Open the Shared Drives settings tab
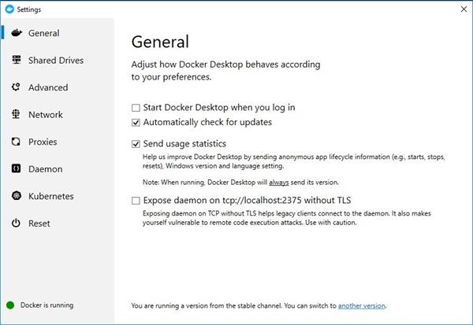The image size is (473, 325). coord(55,61)
